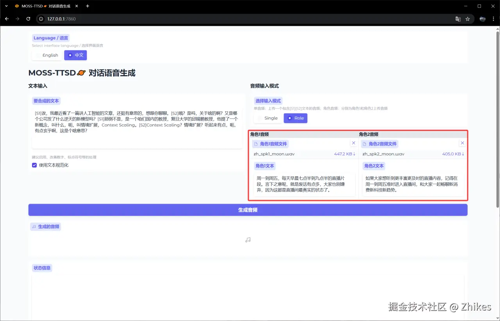Screen dimensions: 500x321
Task: Open the browser profile icon
Action: point(482,19)
